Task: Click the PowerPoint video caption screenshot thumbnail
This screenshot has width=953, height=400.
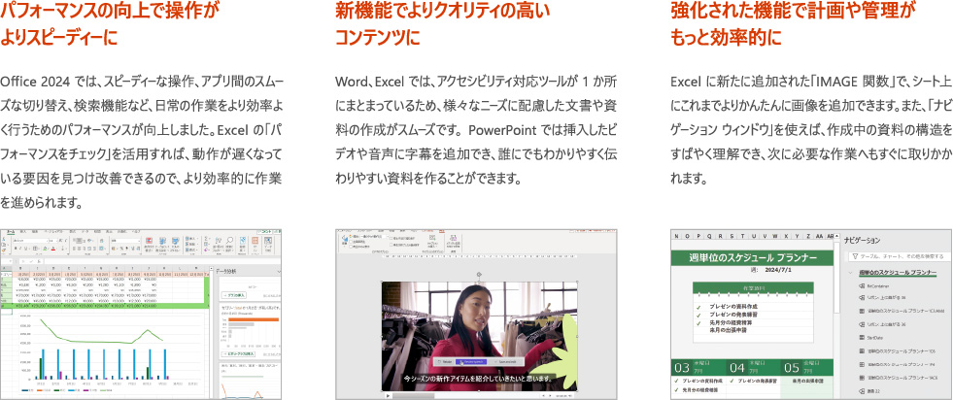Action: click(x=476, y=314)
